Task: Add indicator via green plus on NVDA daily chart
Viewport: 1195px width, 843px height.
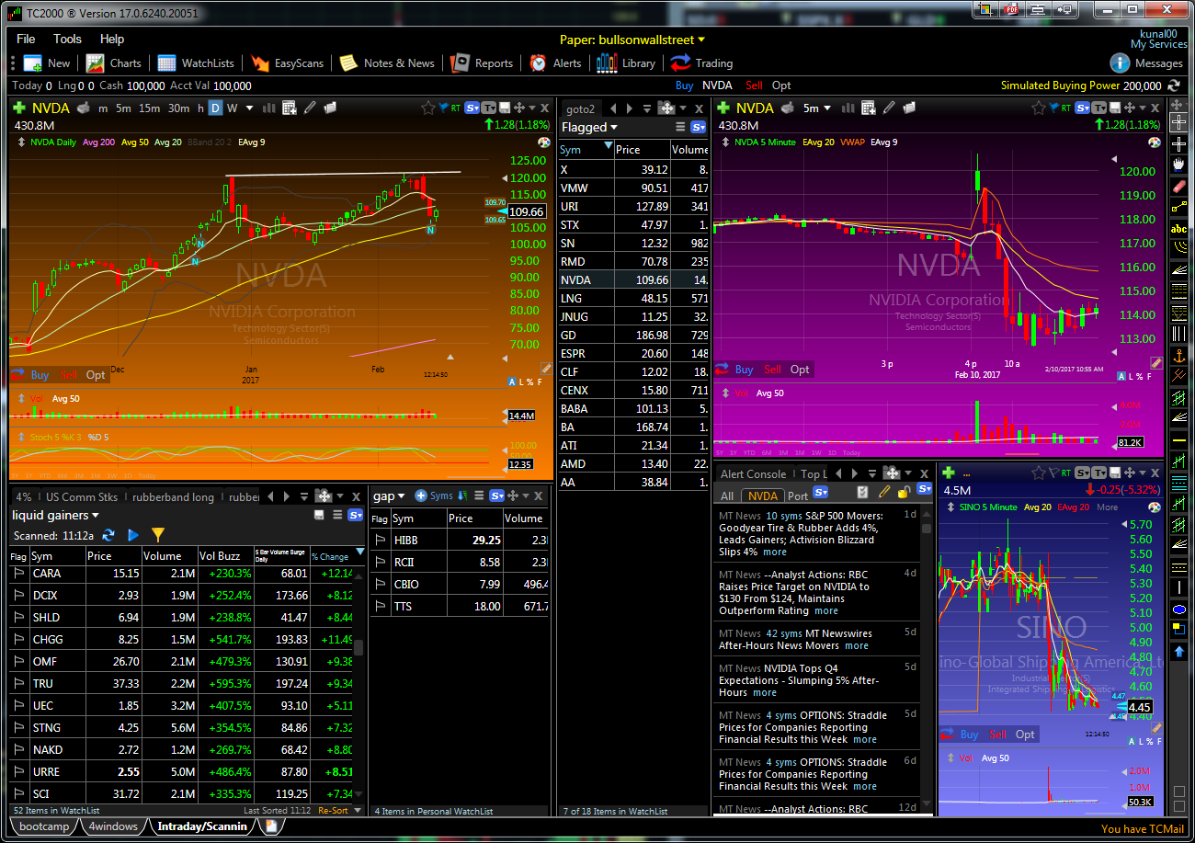Action: click(x=18, y=108)
